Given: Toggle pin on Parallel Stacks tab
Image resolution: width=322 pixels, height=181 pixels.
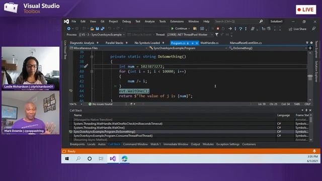Looking at the screenshot, I should click(x=126, y=43).
